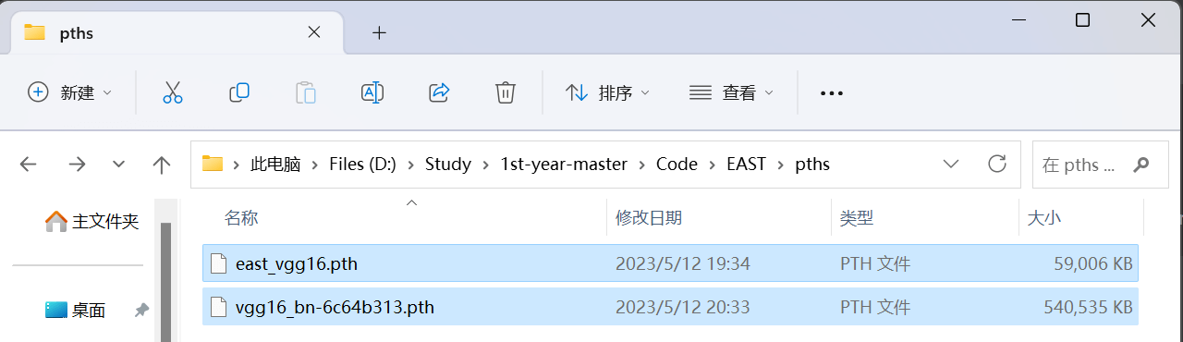
Task: Close the pths tab
Action: click(x=314, y=32)
